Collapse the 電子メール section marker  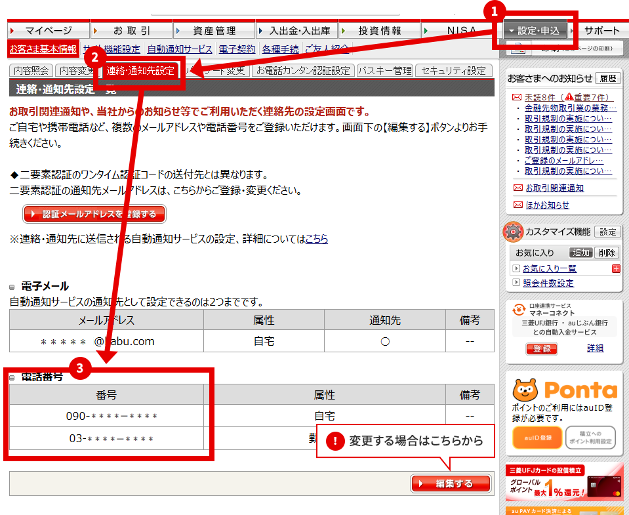pos(12,287)
